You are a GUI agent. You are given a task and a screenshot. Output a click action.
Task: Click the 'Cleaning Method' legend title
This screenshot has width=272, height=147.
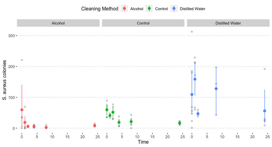click(x=100, y=9)
